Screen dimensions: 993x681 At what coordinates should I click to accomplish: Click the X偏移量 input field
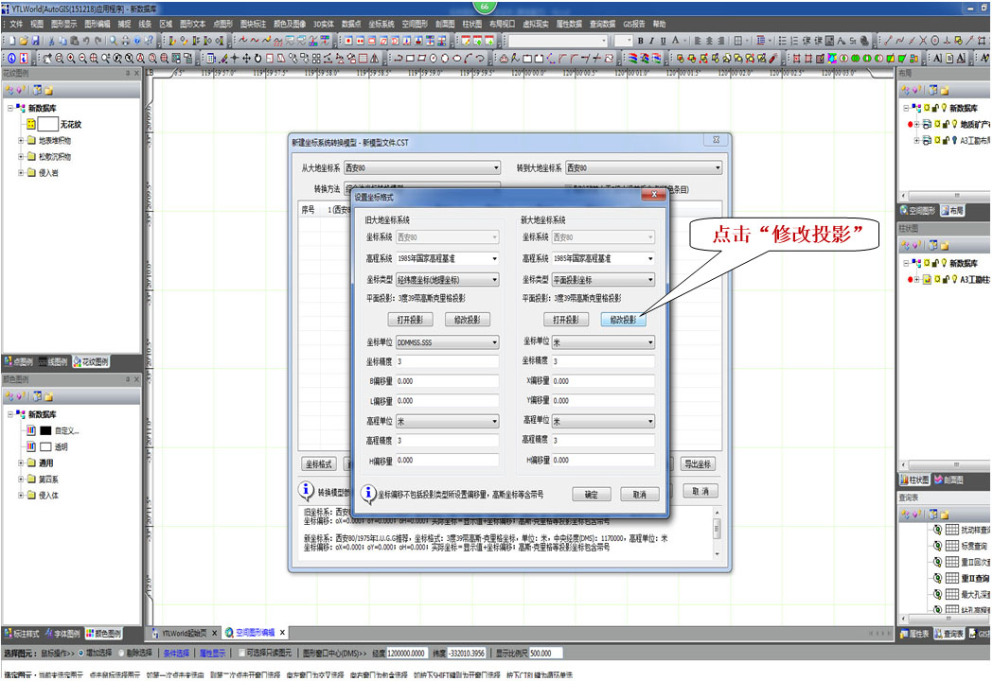point(602,381)
